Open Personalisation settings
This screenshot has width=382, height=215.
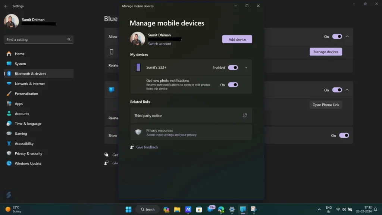(39, 94)
